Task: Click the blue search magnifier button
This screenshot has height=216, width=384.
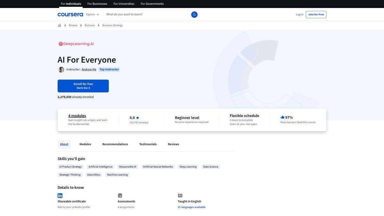Action: click(x=194, y=14)
